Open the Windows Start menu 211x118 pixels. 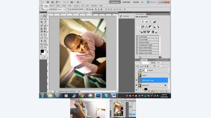pyautogui.click(x=42, y=96)
